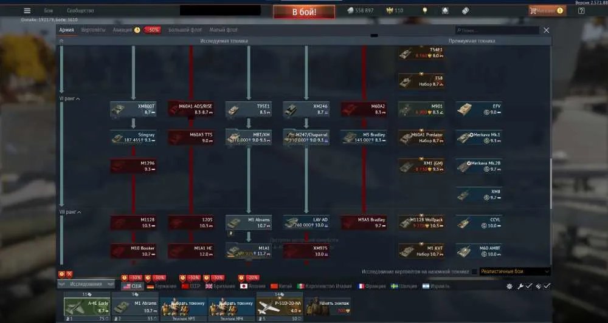Open the help question mark icon

point(581,11)
